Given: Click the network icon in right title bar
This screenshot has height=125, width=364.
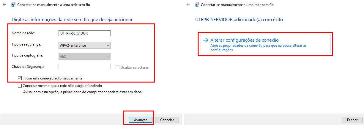Looking at the screenshot, I should [x=197, y=5].
